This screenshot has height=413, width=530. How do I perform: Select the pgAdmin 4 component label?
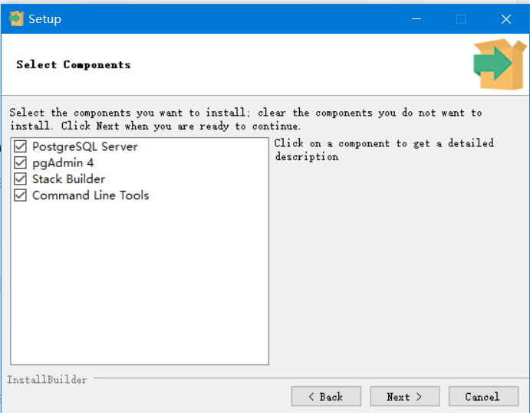(x=63, y=162)
